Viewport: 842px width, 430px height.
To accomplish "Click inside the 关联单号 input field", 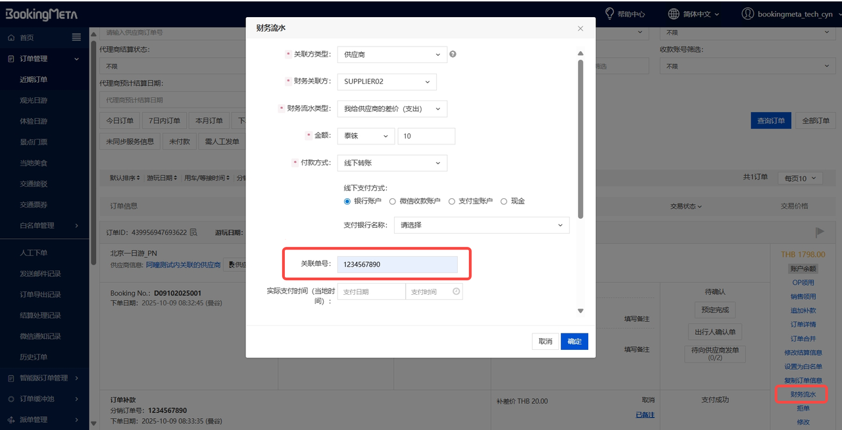I will 398,264.
